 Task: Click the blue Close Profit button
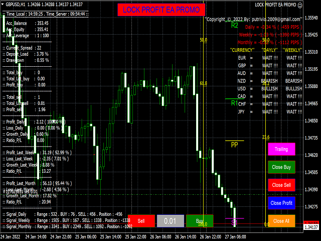[281, 203]
